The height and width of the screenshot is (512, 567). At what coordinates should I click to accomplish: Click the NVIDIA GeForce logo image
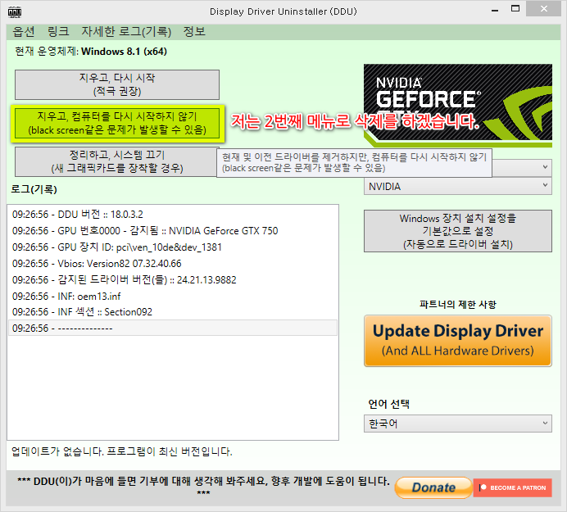click(458, 106)
